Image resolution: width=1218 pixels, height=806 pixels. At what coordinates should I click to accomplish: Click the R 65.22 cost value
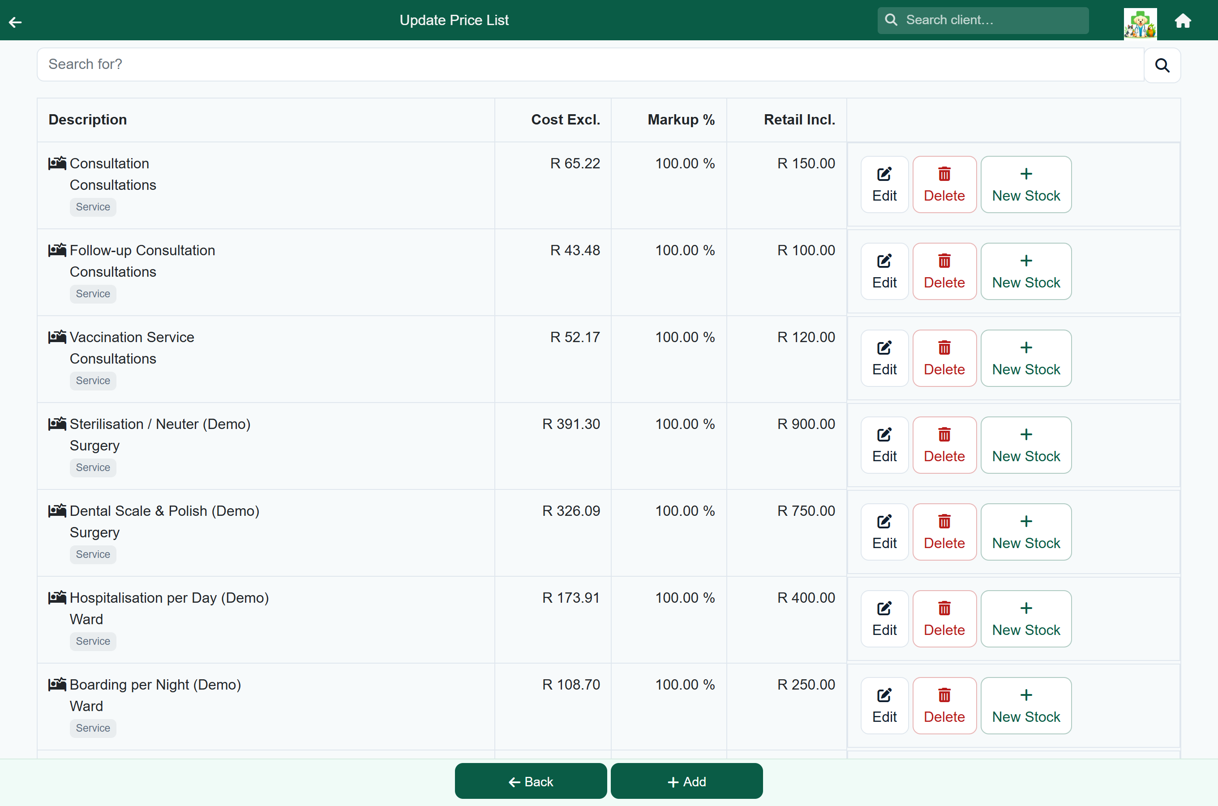(x=575, y=163)
